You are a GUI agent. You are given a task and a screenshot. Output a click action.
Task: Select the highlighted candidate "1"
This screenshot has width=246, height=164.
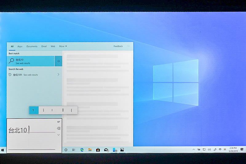(x=34, y=110)
